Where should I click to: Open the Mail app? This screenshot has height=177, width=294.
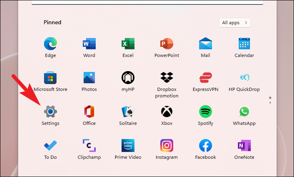pos(206,43)
